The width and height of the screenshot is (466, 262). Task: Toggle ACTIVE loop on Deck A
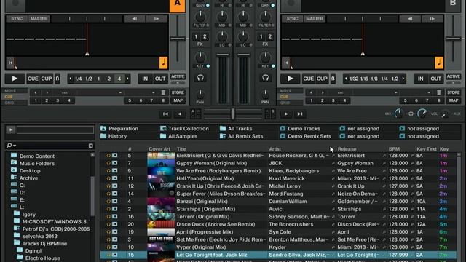pyautogui.click(x=178, y=76)
